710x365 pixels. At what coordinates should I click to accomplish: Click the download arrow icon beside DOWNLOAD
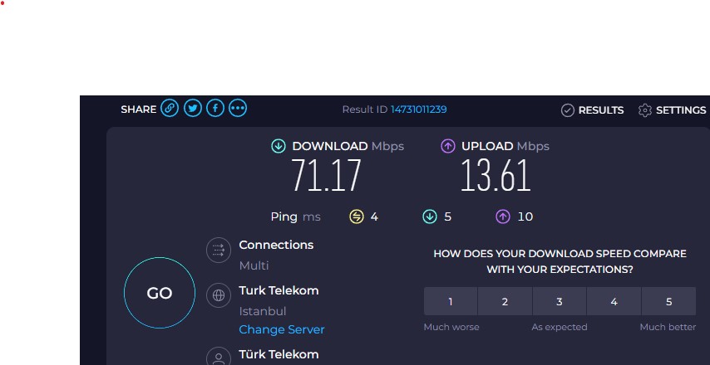point(278,146)
